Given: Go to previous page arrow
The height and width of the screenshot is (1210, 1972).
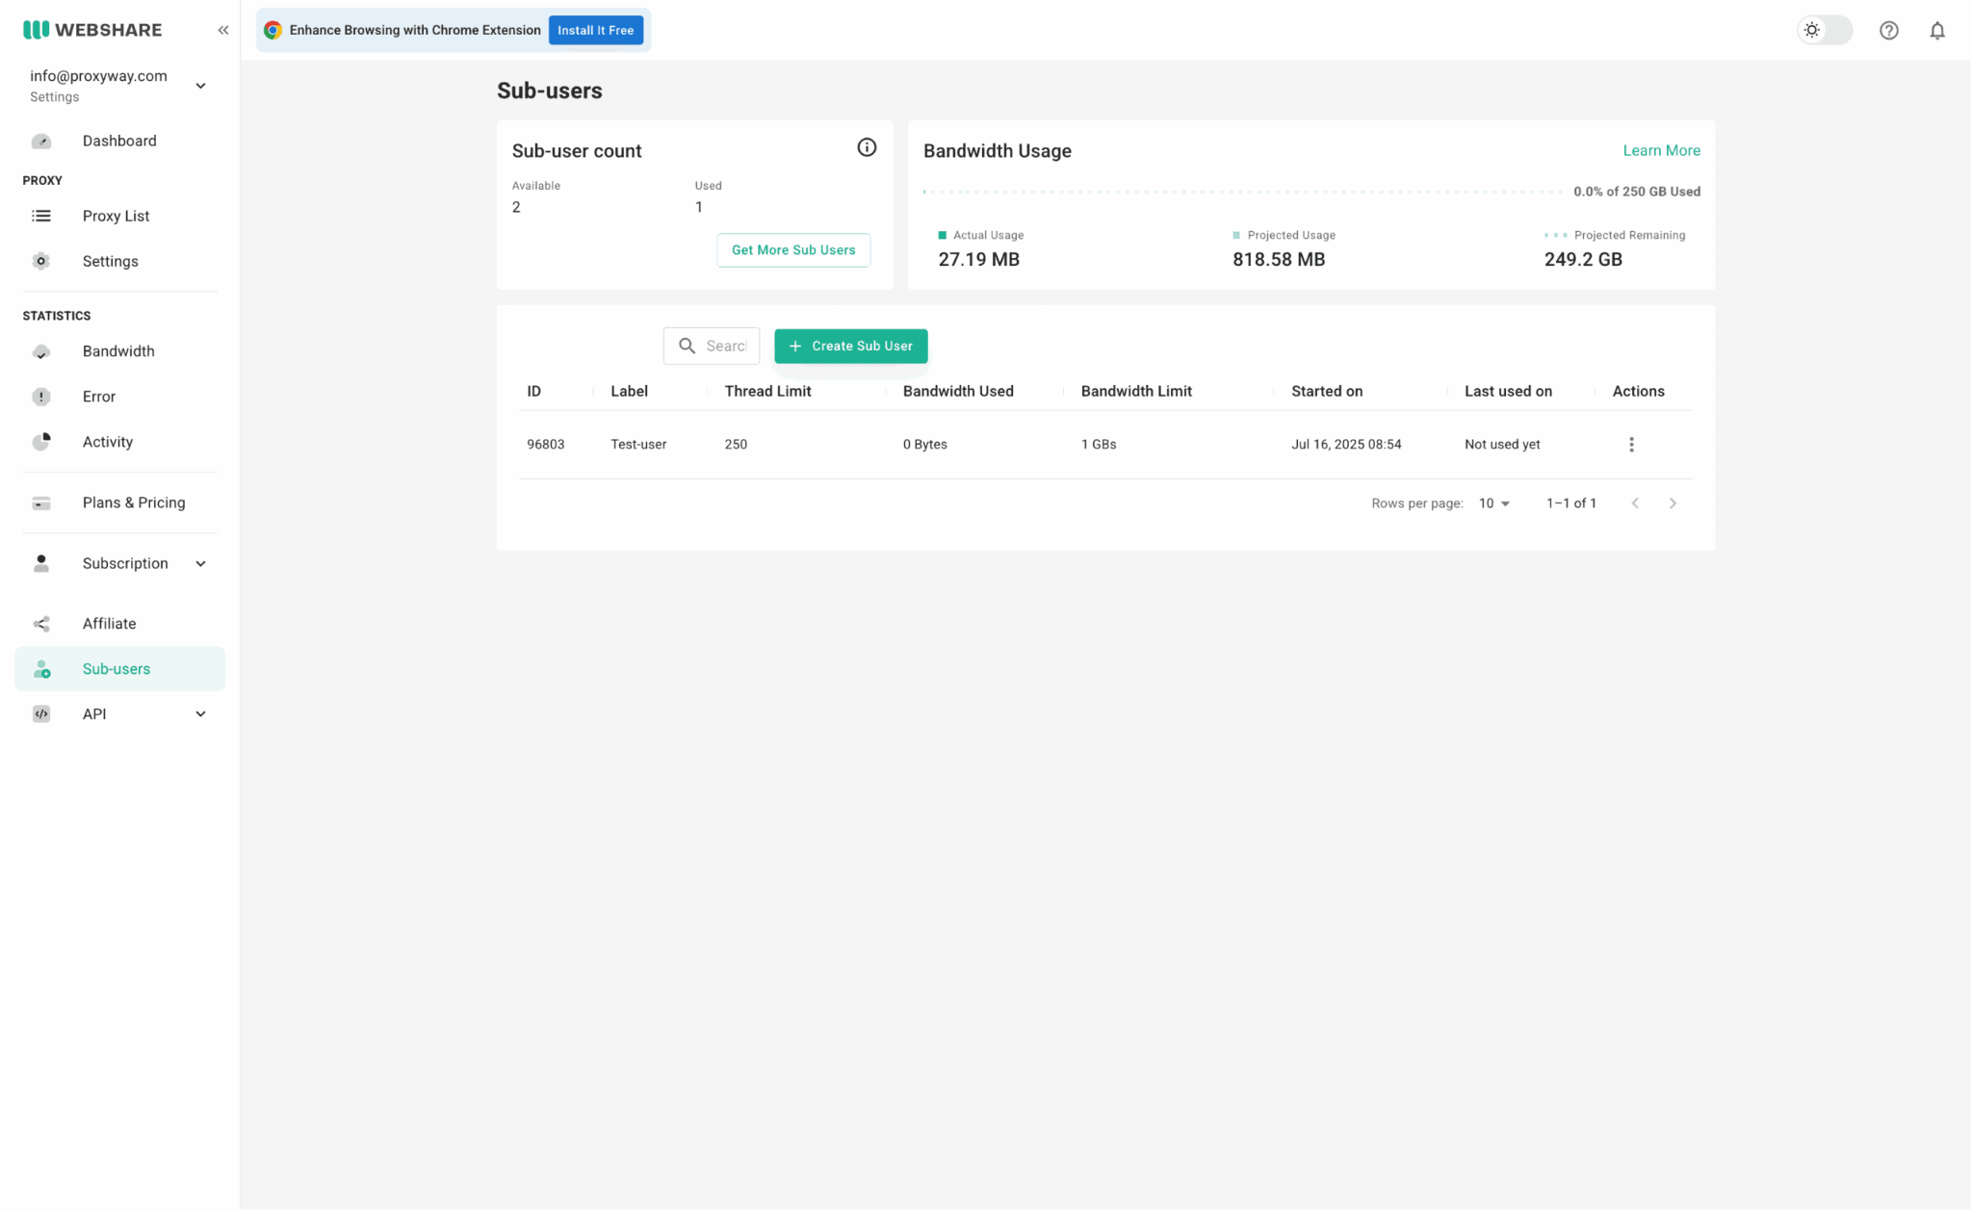Looking at the screenshot, I should (1635, 503).
